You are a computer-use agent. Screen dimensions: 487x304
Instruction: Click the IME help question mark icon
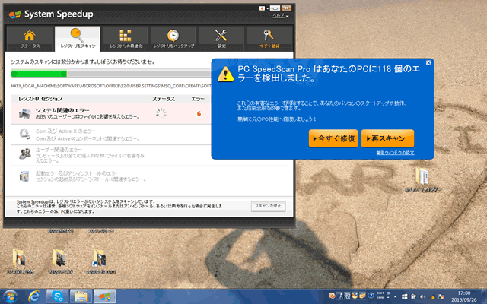(371, 296)
